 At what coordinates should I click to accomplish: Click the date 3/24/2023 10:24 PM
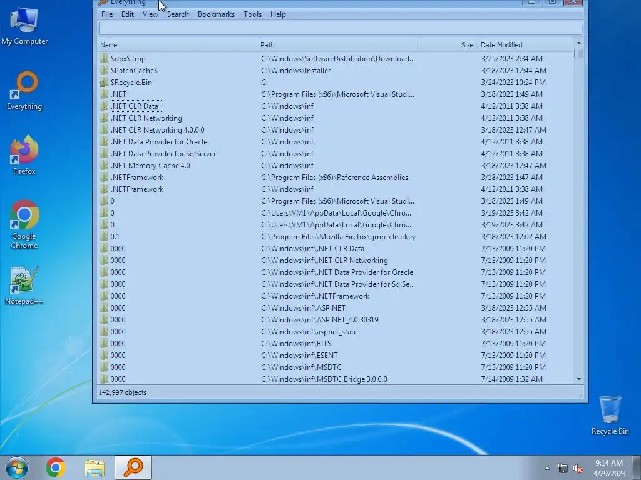(x=513, y=82)
